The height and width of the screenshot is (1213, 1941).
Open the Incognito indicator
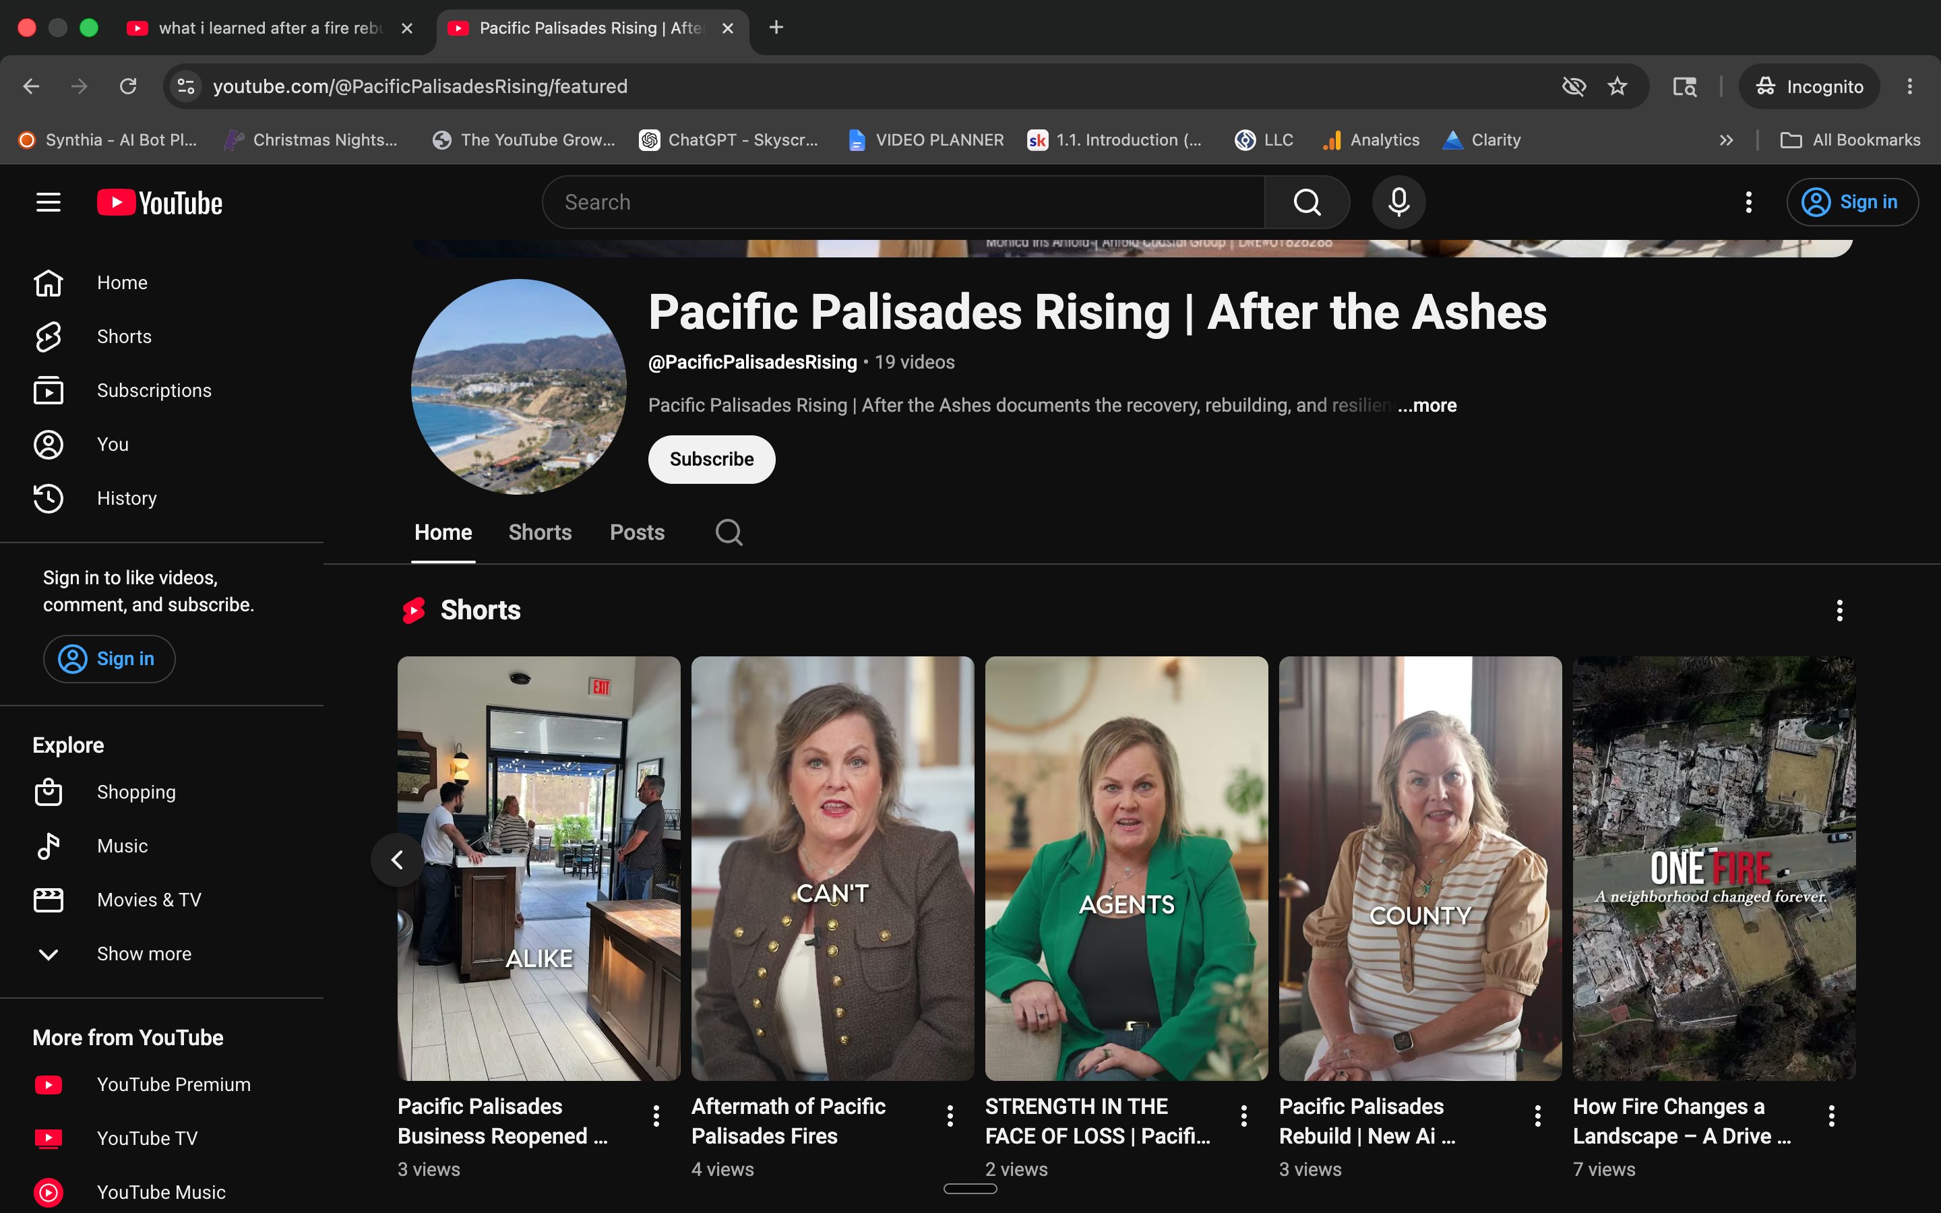coord(1809,87)
